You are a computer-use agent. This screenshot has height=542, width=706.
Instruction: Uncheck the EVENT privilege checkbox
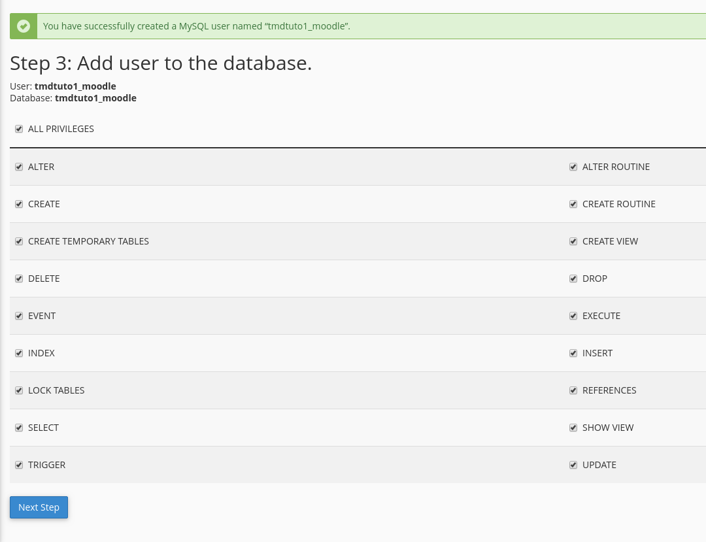19,316
